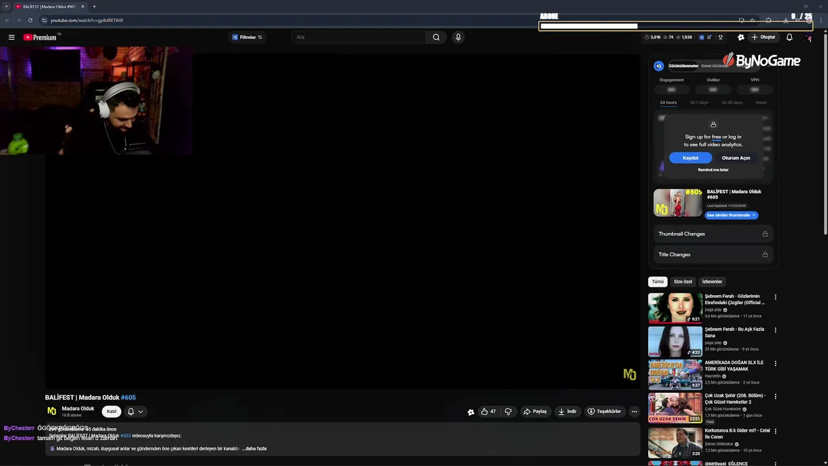Open the Hayrettin channel name
828x466 pixels.
[x=712, y=376]
